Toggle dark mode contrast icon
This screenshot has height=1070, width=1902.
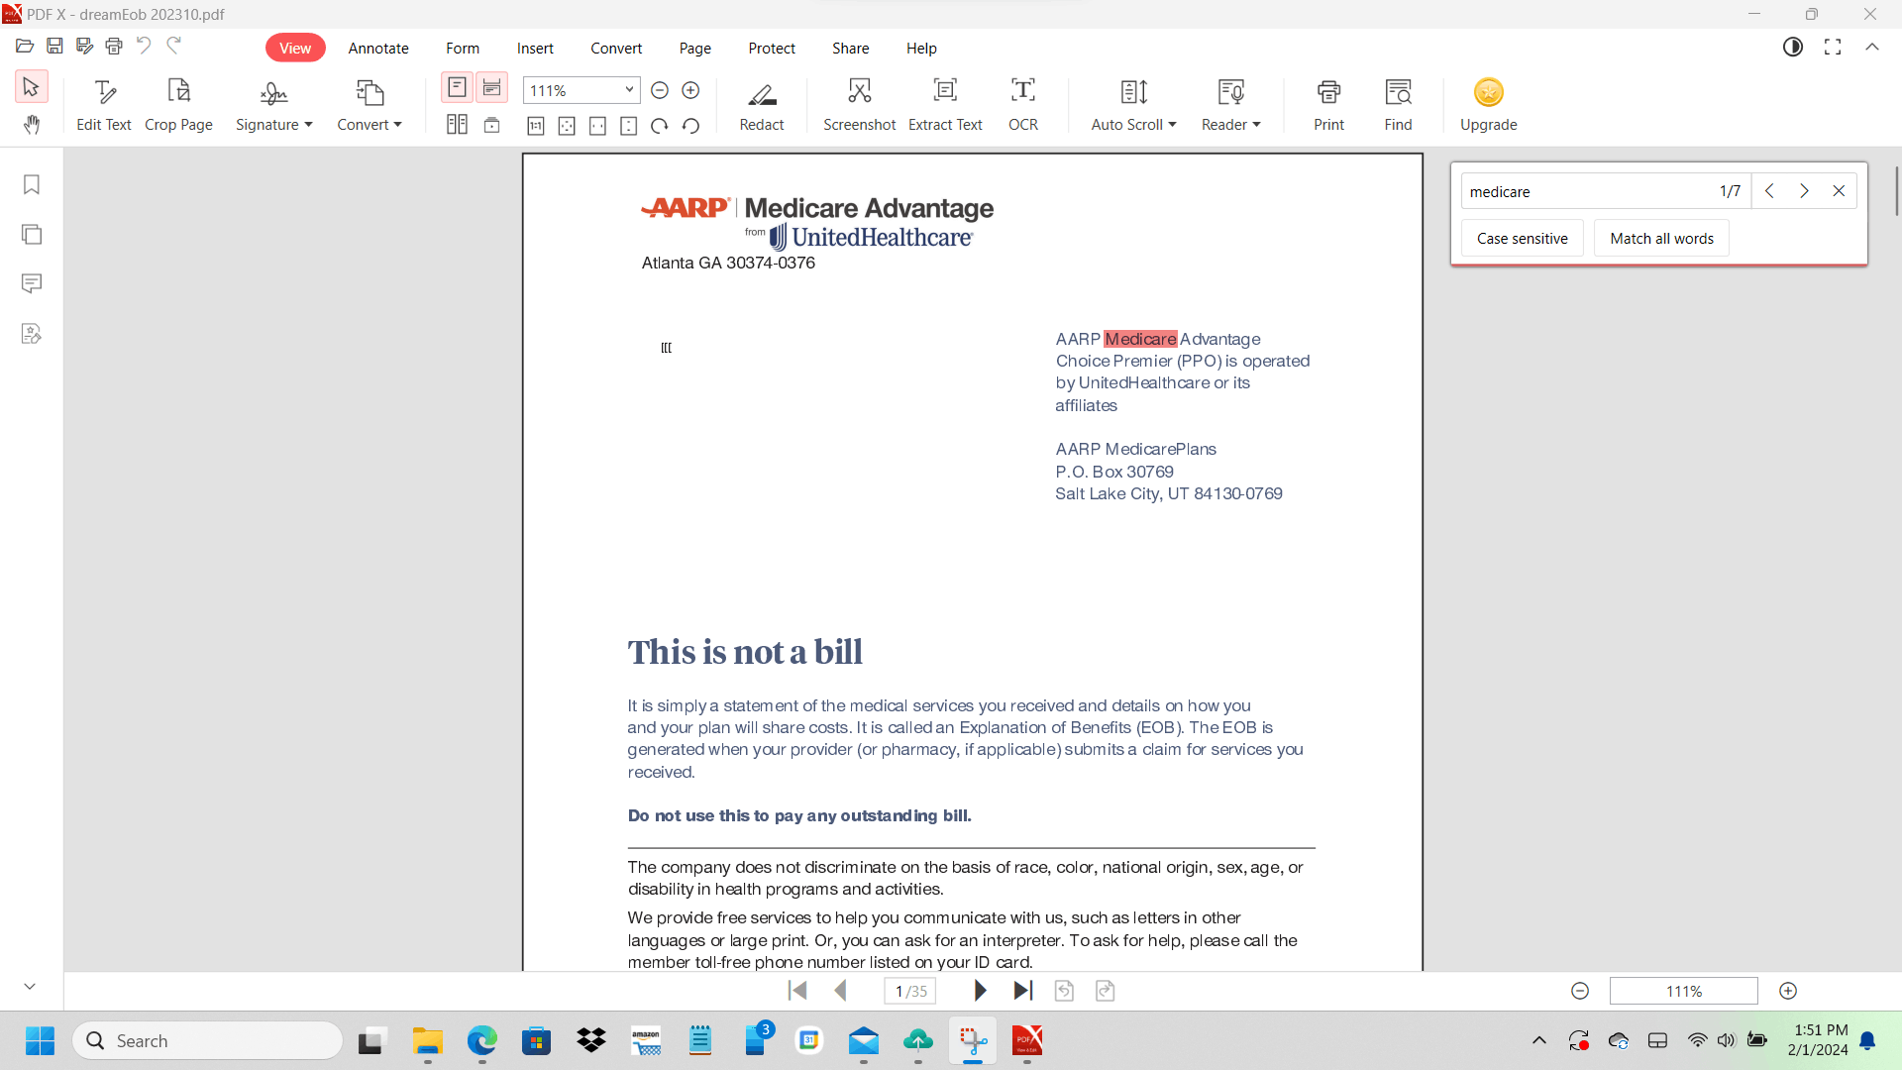(1793, 48)
